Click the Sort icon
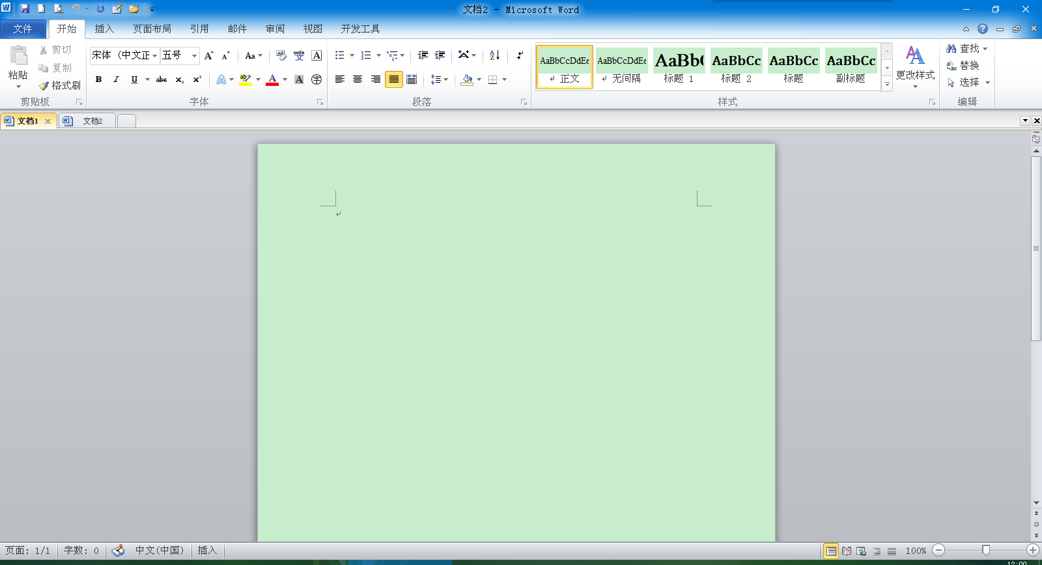The image size is (1042, 565). point(495,55)
